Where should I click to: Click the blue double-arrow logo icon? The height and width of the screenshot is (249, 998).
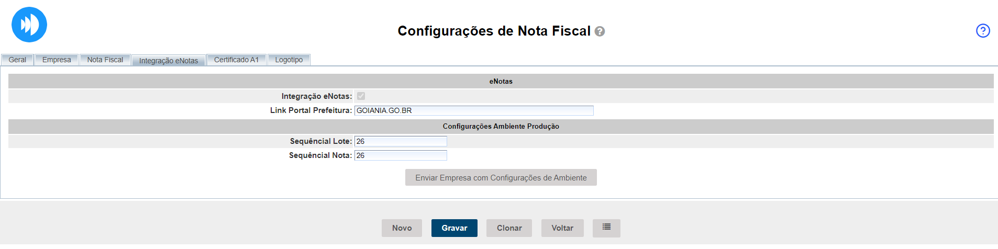click(29, 25)
